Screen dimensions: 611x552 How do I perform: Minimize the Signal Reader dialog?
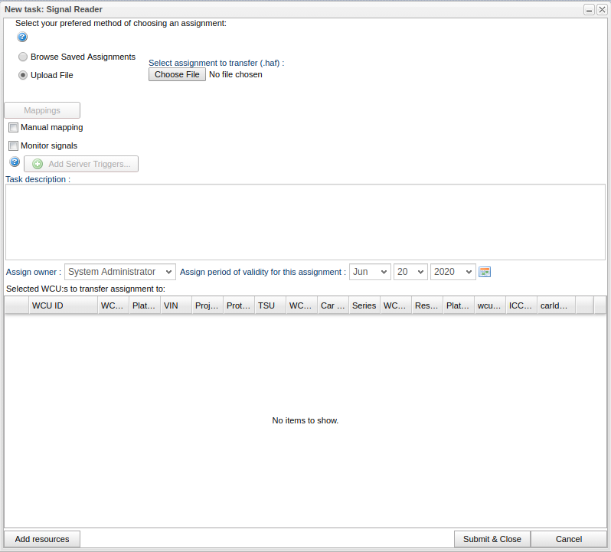pyautogui.click(x=589, y=9)
